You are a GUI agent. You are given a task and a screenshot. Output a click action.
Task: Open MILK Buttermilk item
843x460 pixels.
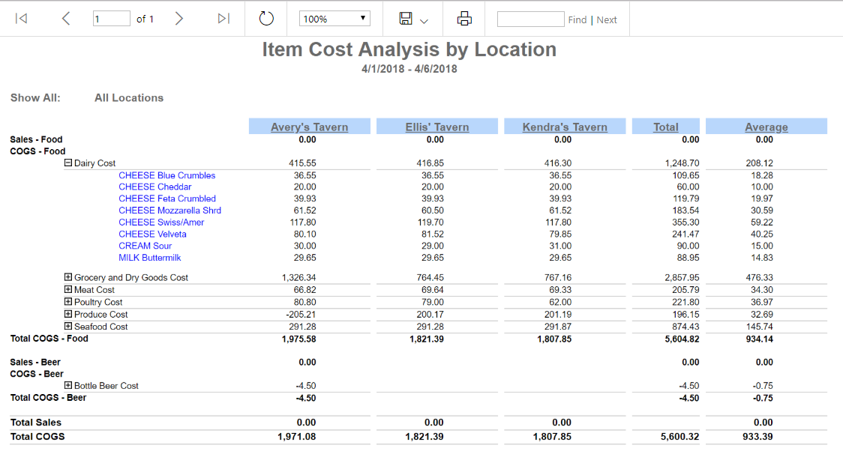click(150, 258)
